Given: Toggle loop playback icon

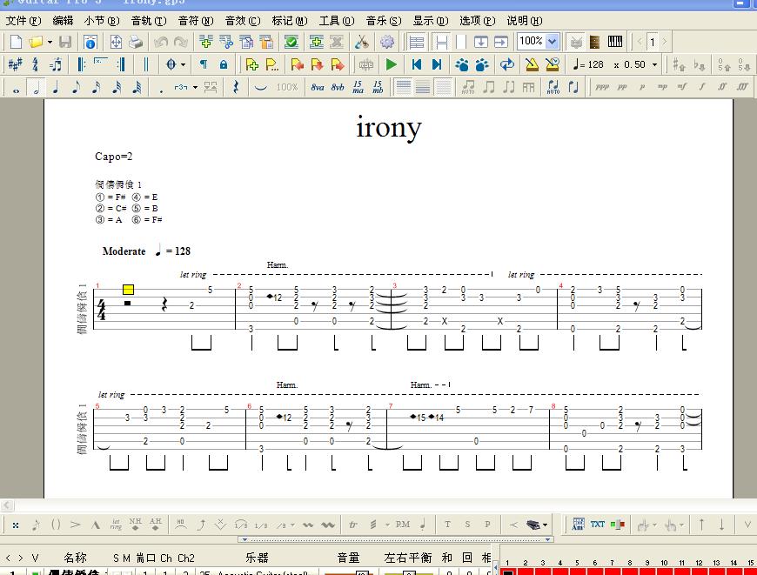Looking at the screenshot, I should coord(507,64).
